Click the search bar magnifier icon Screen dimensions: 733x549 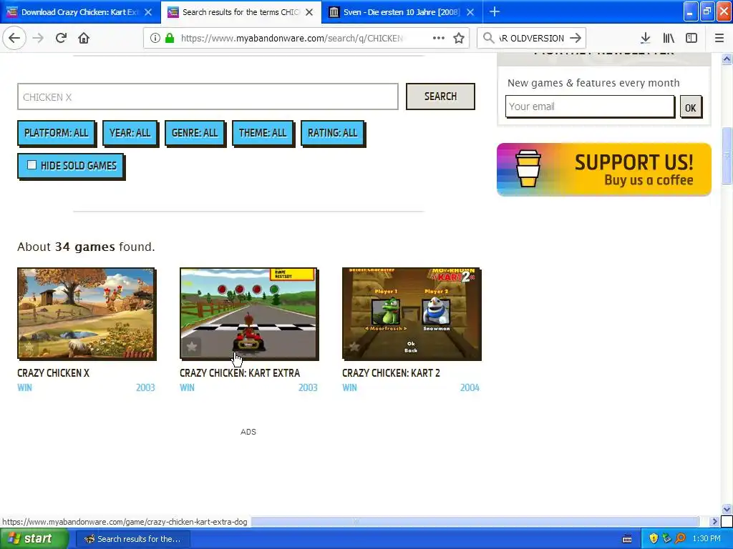pyautogui.click(x=488, y=38)
